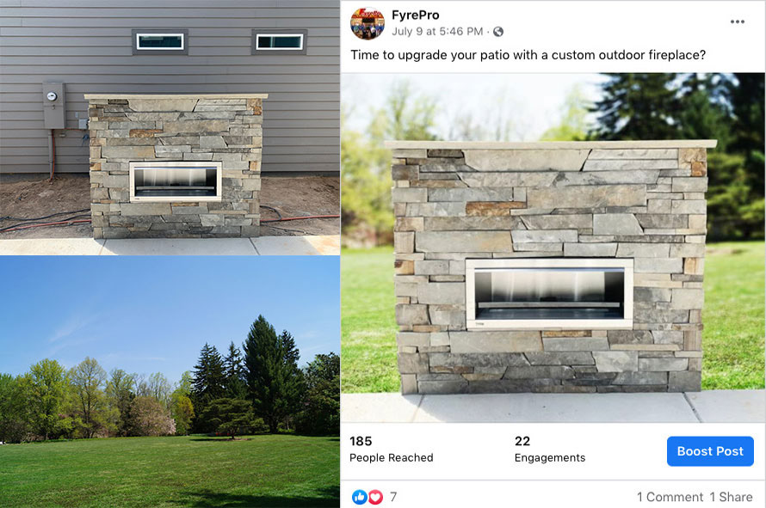The height and width of the screenshot is (508, 766).
Task: Select the grassy park landscape photo
Action: coord(170,382)
